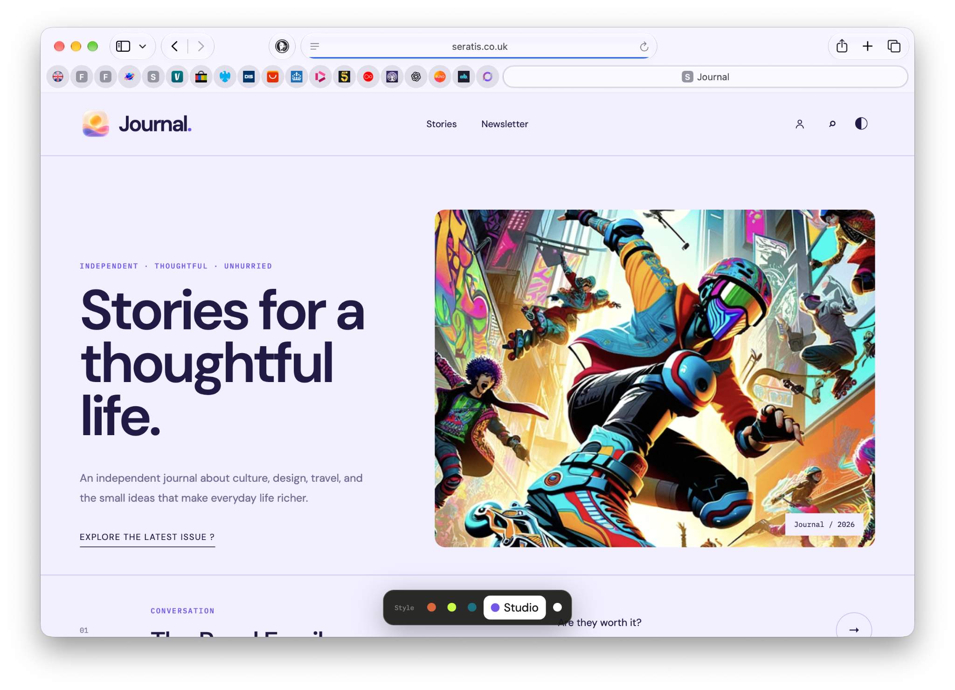Open the purple ring pinned tab

click(488, 77)
